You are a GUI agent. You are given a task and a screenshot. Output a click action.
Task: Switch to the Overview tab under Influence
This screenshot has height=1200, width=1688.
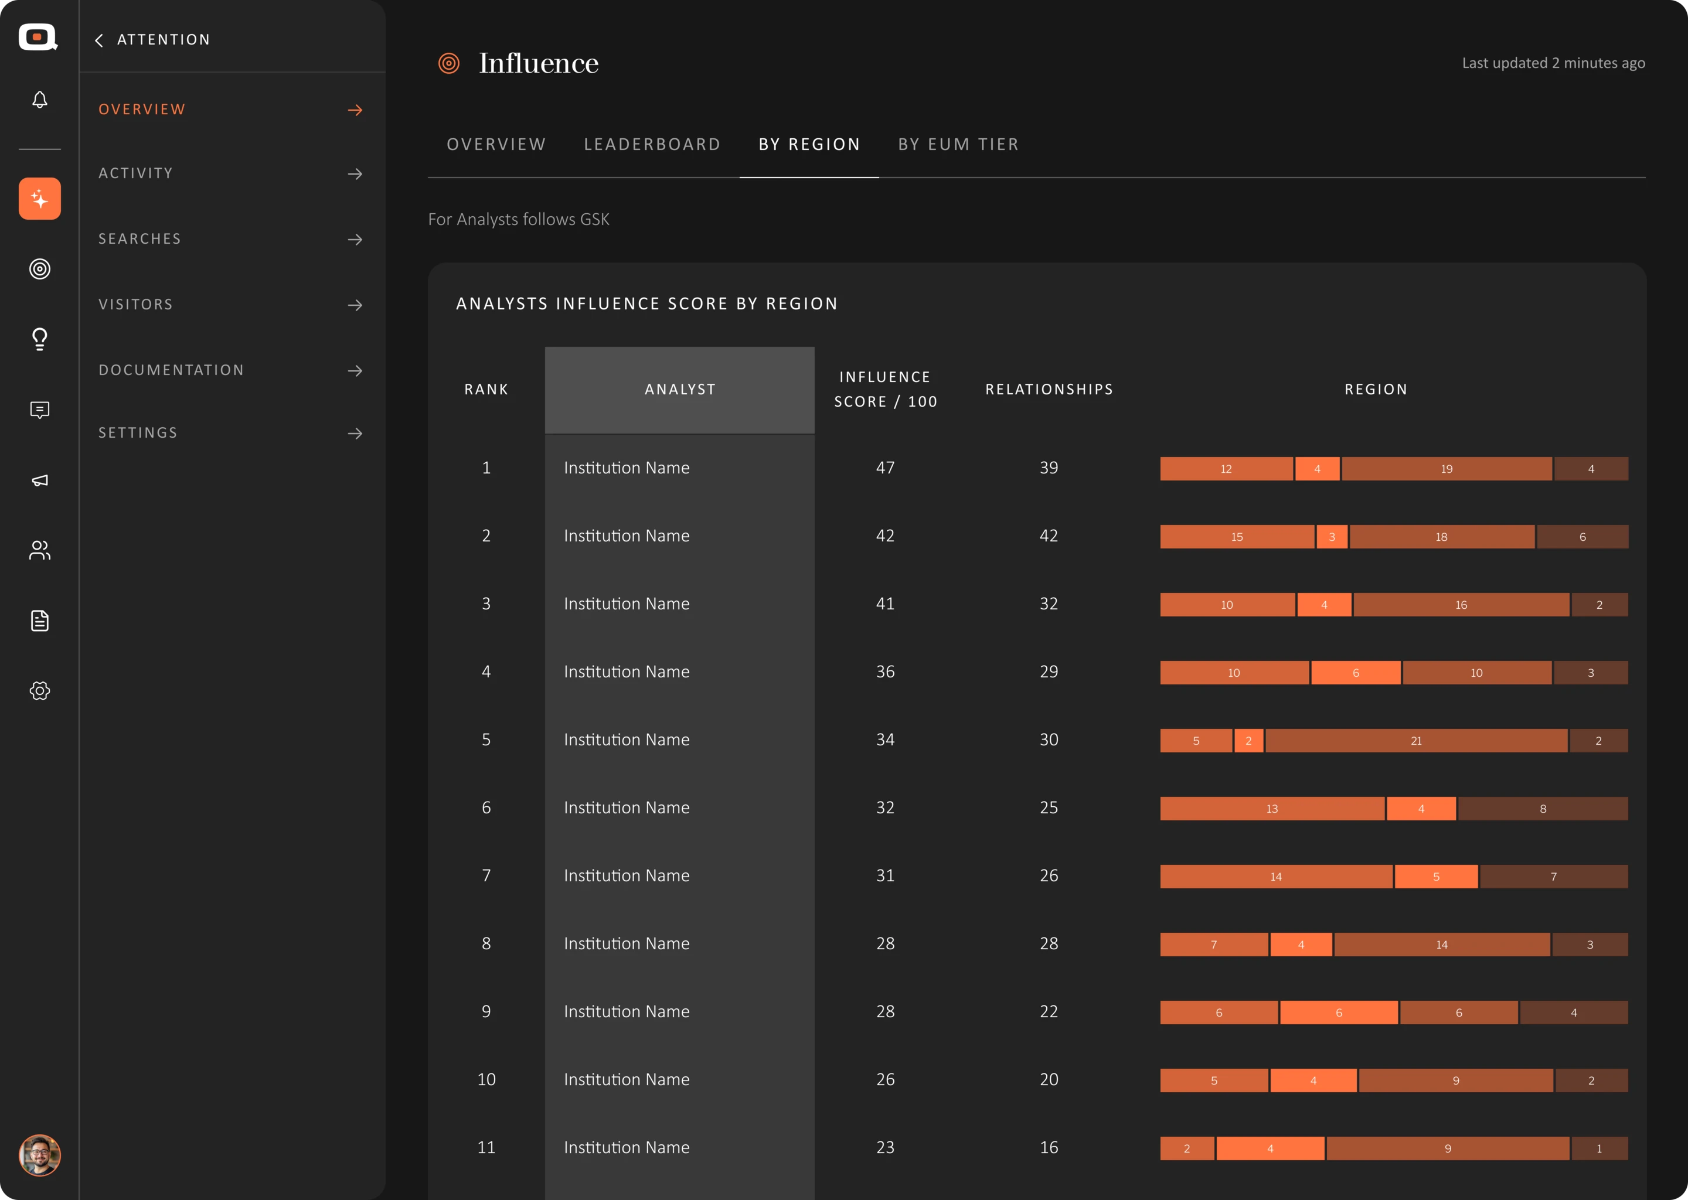[x=496, y=144]
